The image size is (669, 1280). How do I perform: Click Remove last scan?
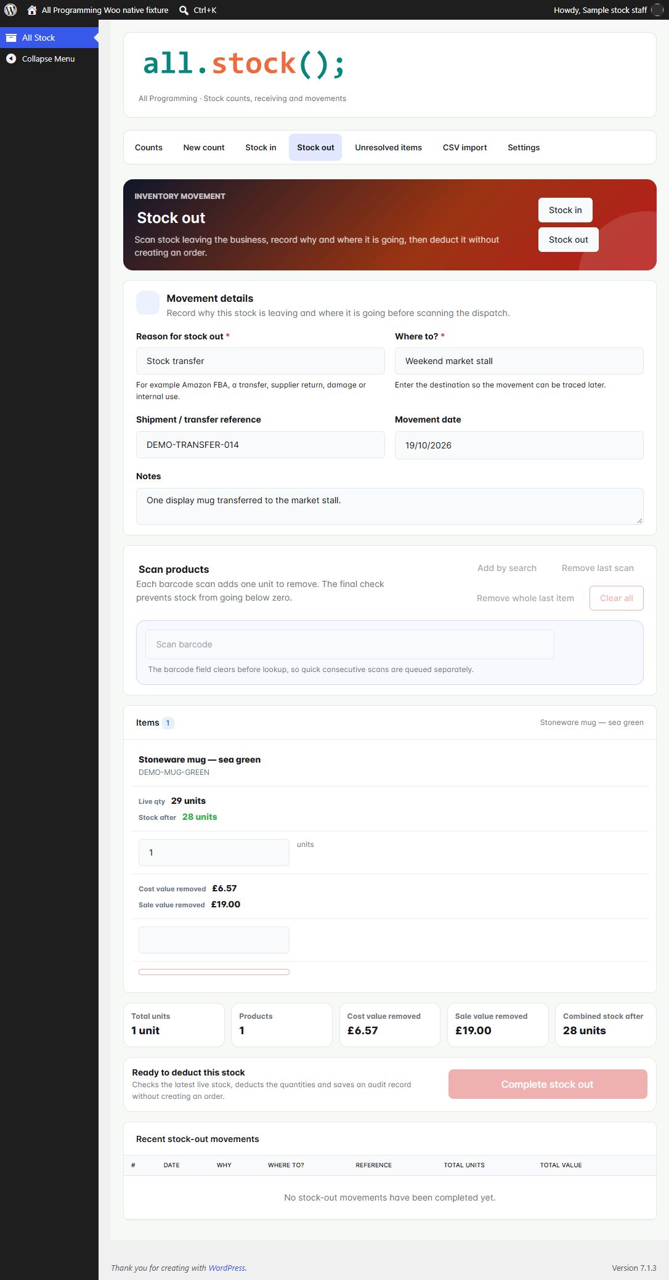point(598,568)
